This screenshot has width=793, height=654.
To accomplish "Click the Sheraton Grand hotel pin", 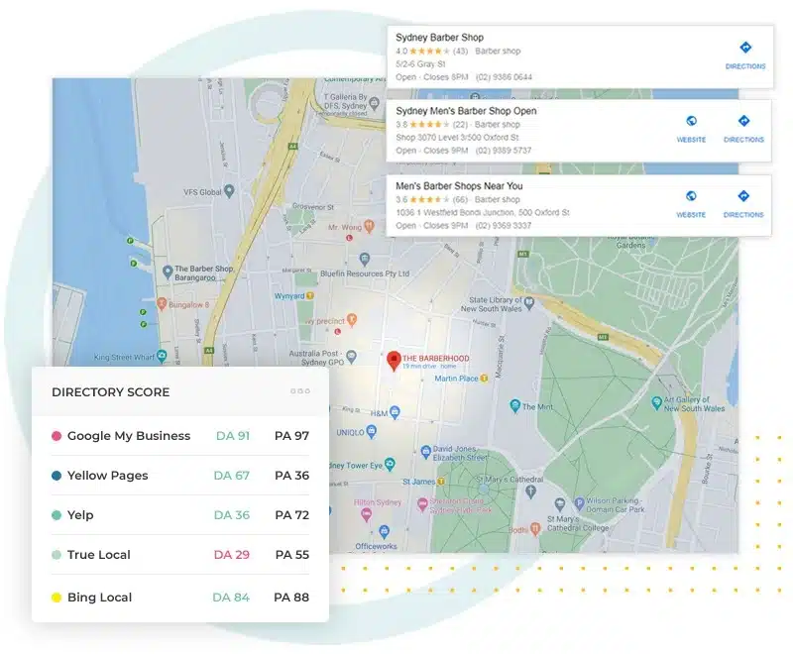I will tap(422, 504).
